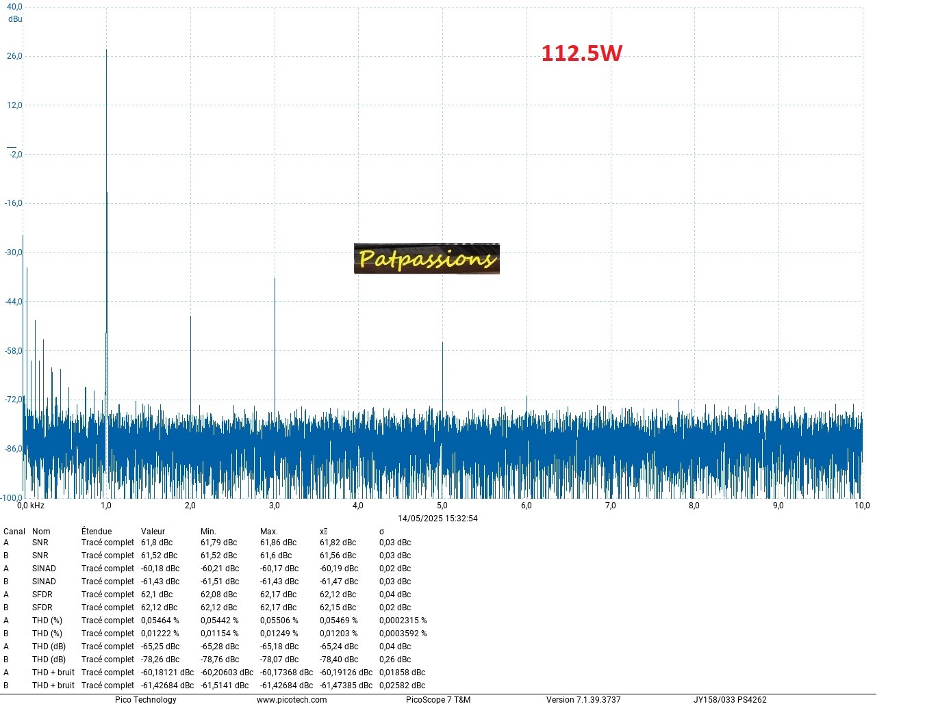938x704 pixels.
Task: Click the Valeur column header
Action: click(153, 532)
